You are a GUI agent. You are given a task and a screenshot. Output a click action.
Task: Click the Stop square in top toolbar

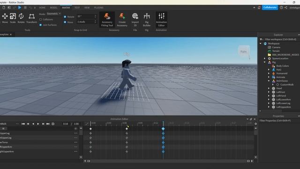click(25, 8)
